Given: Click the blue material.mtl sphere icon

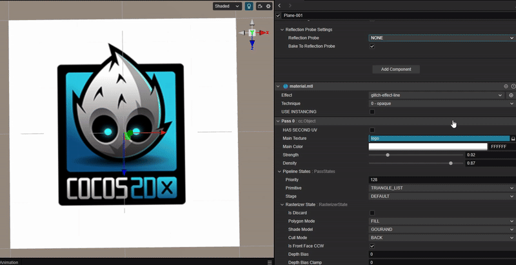Looking at the screenshot, I should pyautogui.click(x=285, y=86).
